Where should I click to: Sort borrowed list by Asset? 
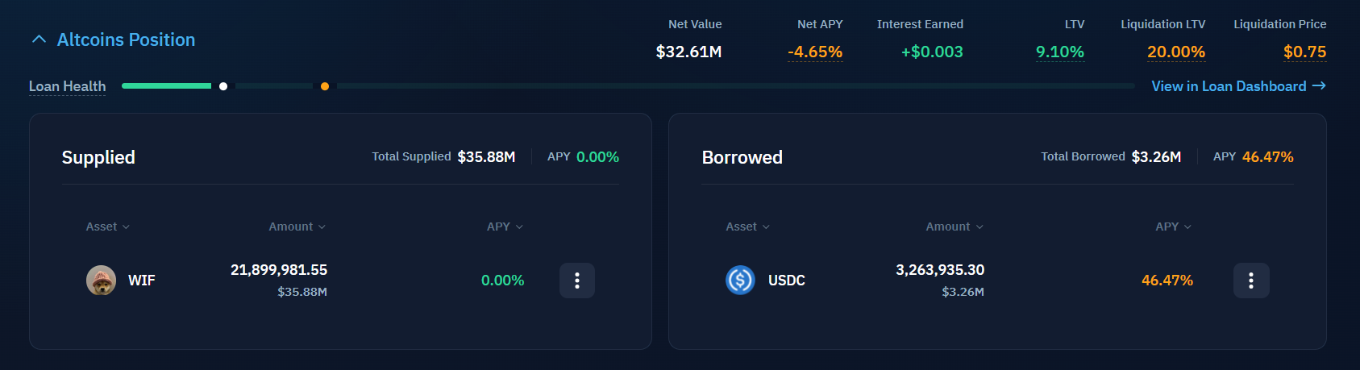point(747,227)
